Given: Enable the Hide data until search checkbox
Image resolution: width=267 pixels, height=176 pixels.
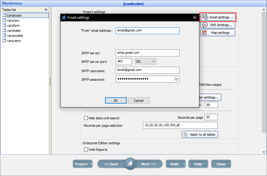Looking at the screenshot, I should point(86,118).
